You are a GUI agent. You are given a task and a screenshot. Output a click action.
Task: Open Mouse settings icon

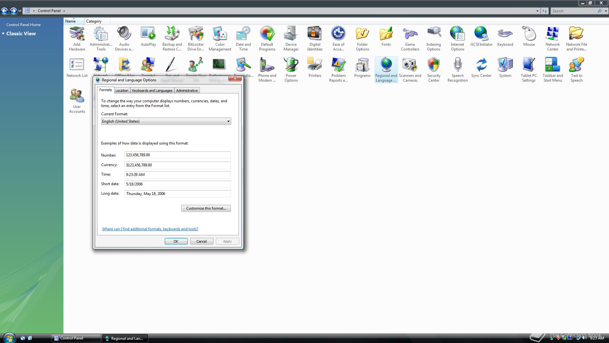529,37
